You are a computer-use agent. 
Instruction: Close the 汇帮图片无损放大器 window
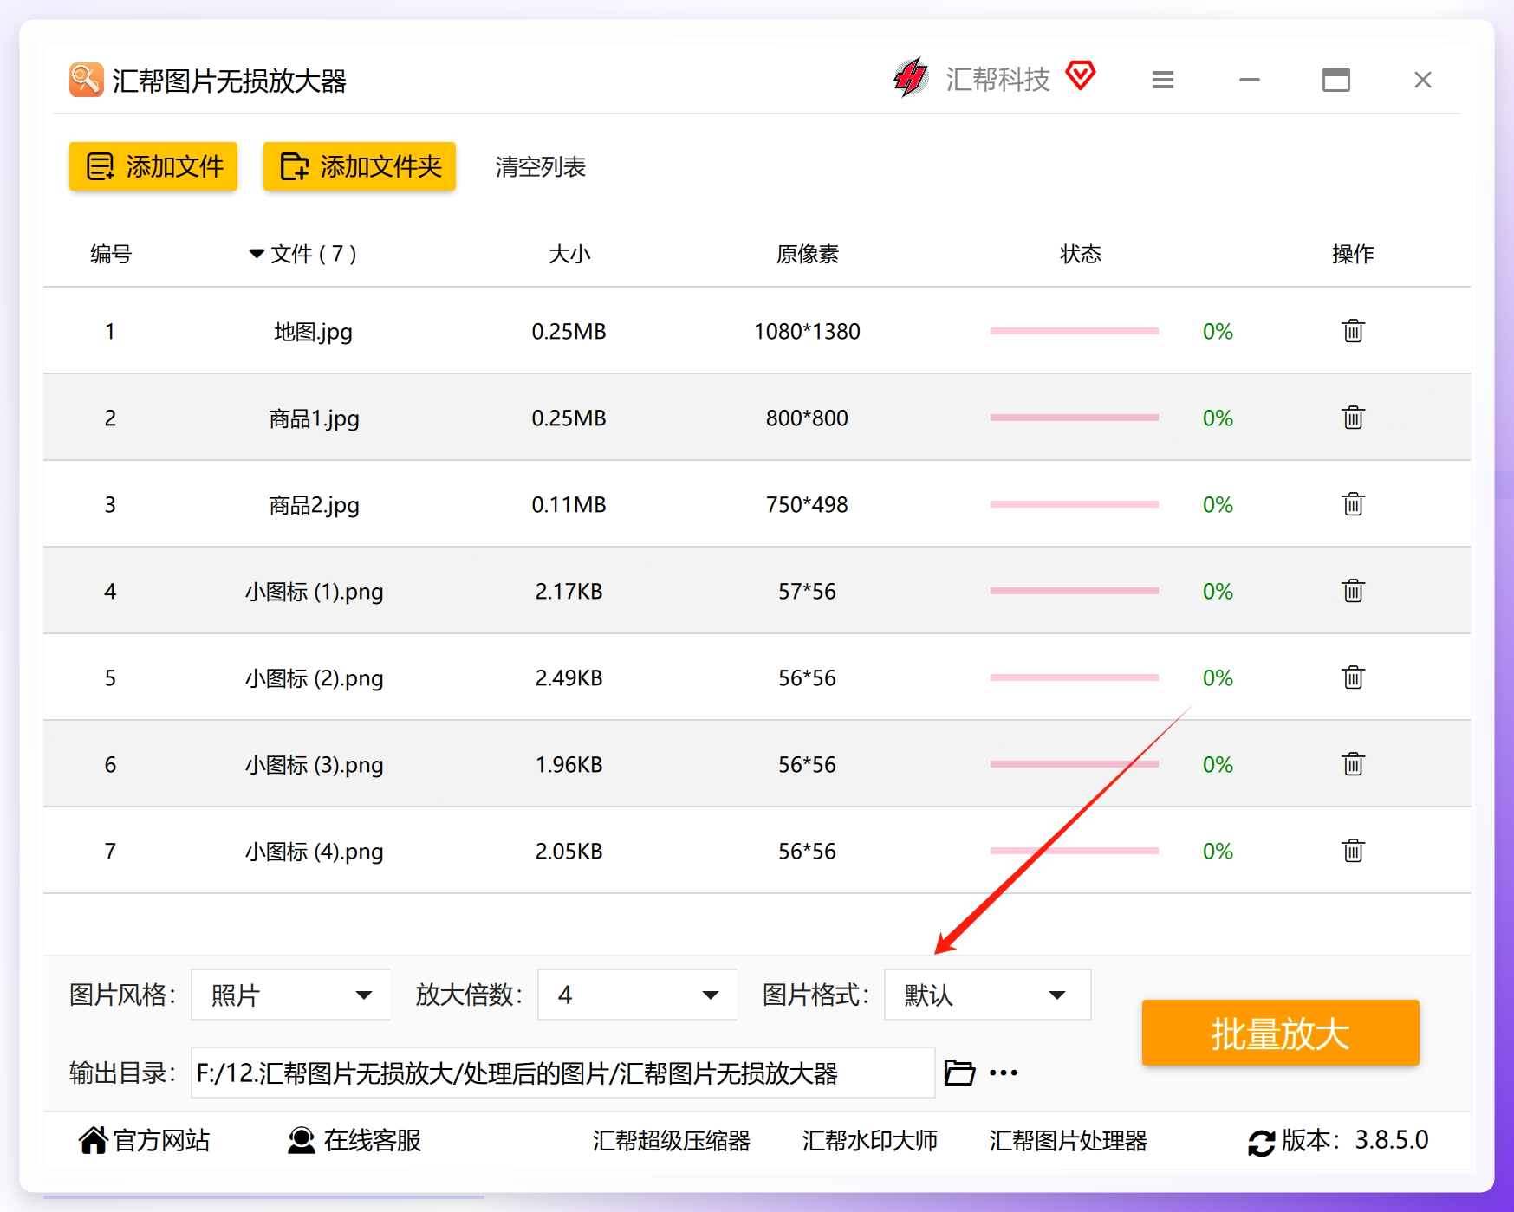coord(1423,80)
